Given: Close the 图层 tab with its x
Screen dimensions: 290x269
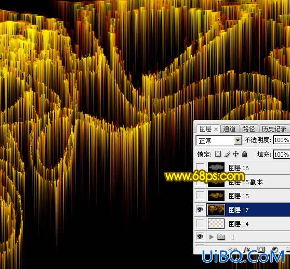Looking at the screenshot, I should 216,130.
